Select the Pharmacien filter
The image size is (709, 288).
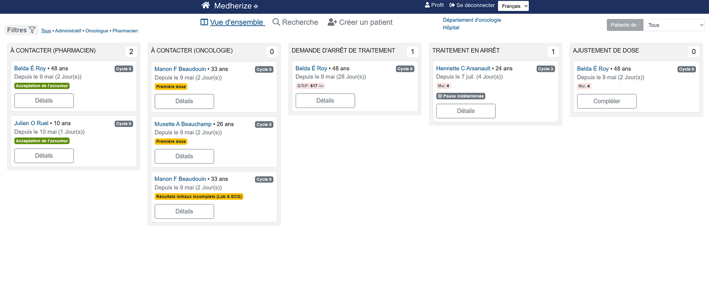[125, 31]
